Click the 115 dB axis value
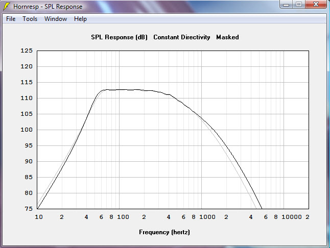Screen dimensions: 330x248 (27, 82)
